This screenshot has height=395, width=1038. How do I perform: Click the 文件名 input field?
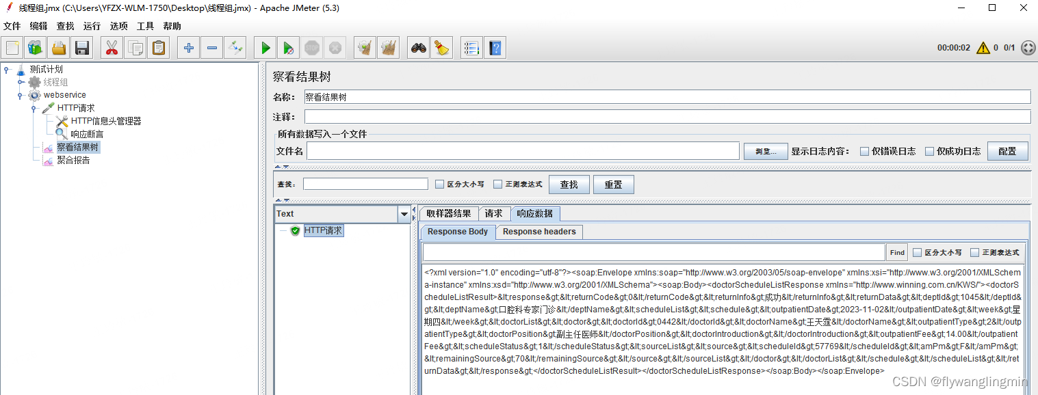pyautogui.click(x=520, y=150)
